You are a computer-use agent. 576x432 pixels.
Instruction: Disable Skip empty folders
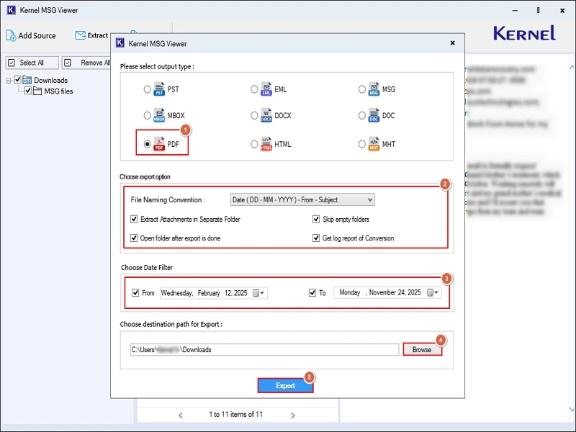point(316,219)
